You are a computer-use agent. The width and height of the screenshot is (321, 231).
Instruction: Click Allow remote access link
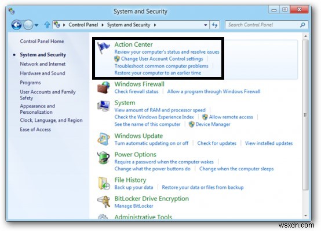tap(231, 117)
